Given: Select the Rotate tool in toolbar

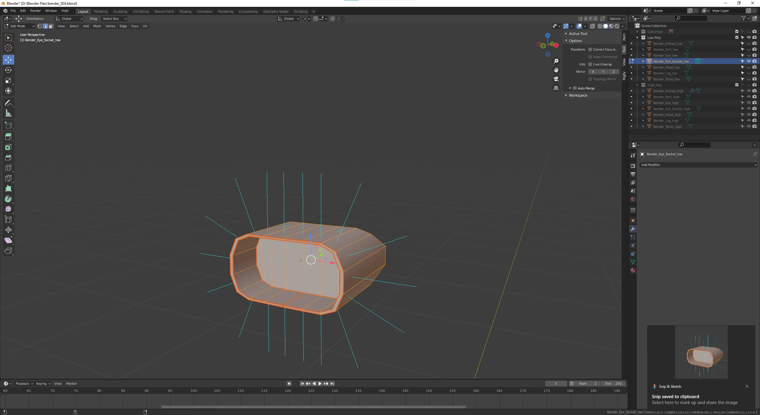Looking at the screenshot, I should point(8,70).
